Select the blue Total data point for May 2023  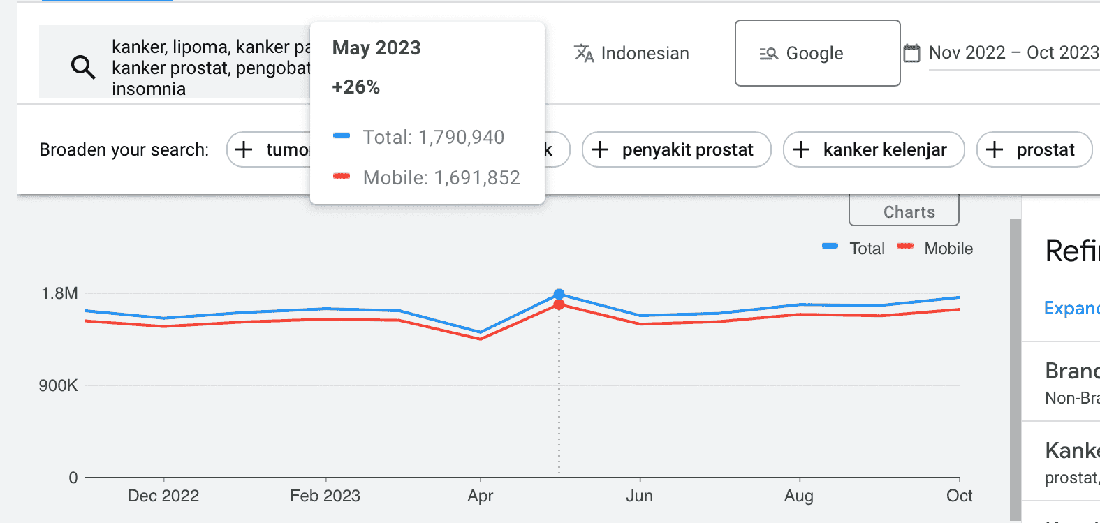559,294
